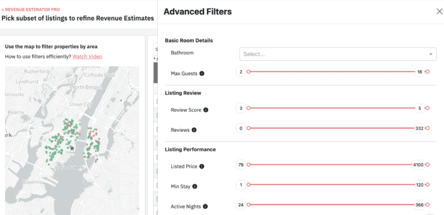Grab the Min Stay minimum slider handle
This screenshot has width=444, height=215.
click(x=249, y=185)
